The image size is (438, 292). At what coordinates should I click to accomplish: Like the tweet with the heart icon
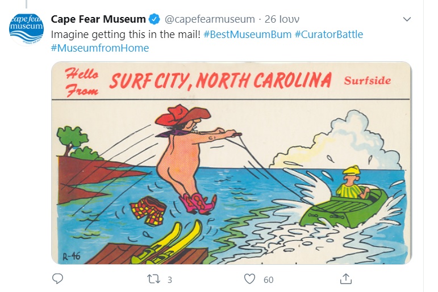point(249,278)
